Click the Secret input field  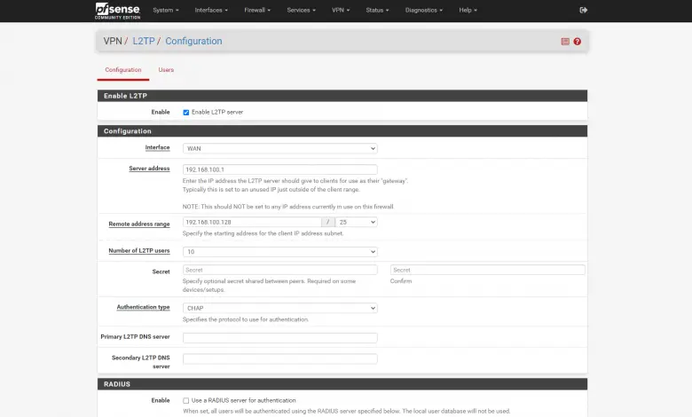click(279, 270)
